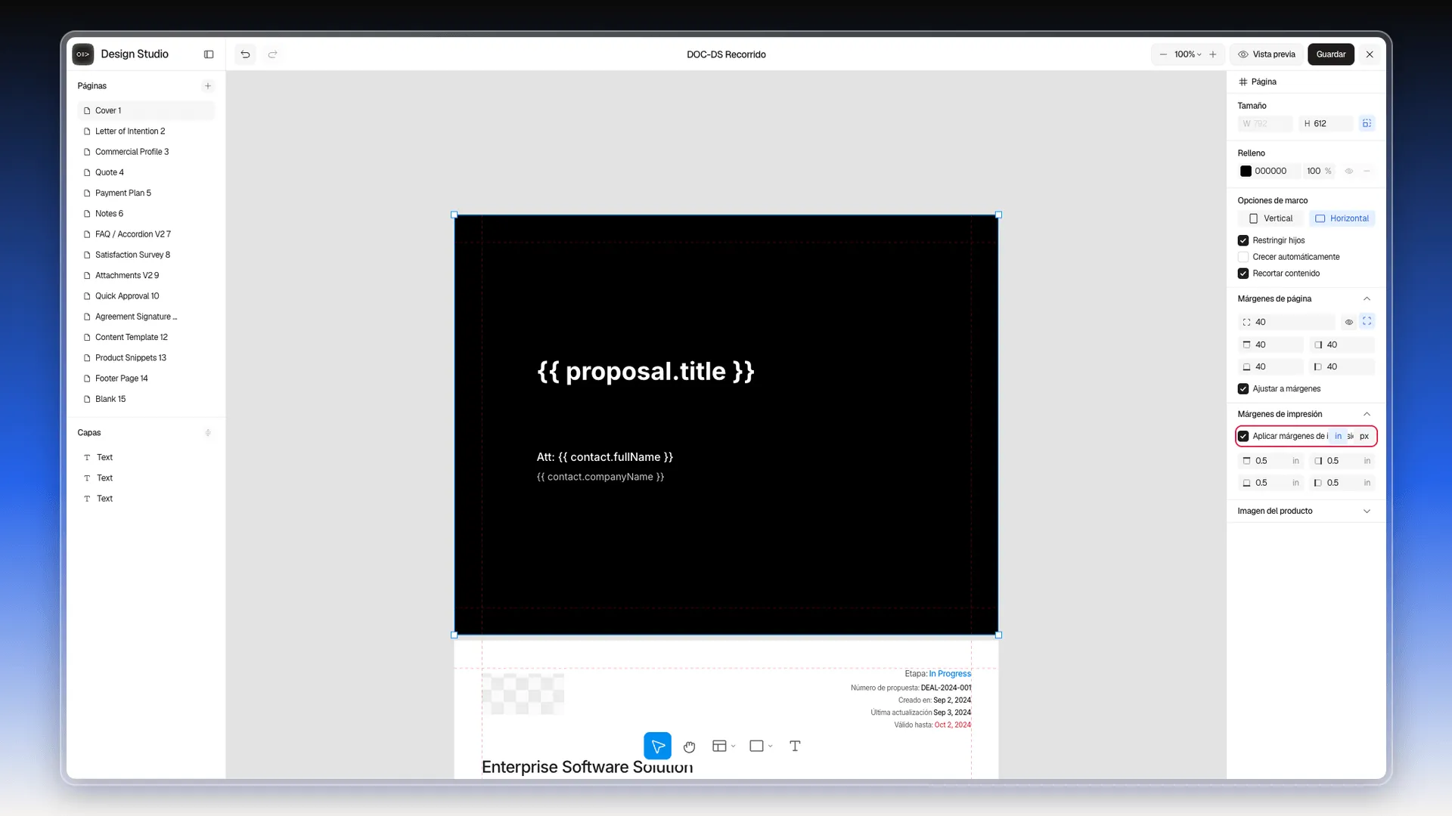Open the Quote 4 page

tap(146, 172)
